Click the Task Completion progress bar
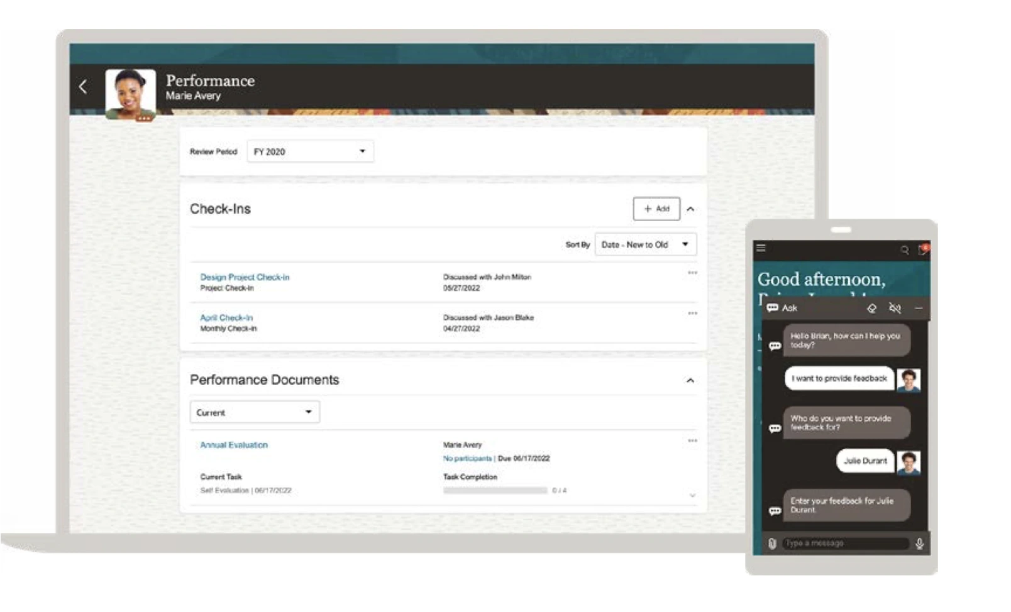 click(495, 491)
